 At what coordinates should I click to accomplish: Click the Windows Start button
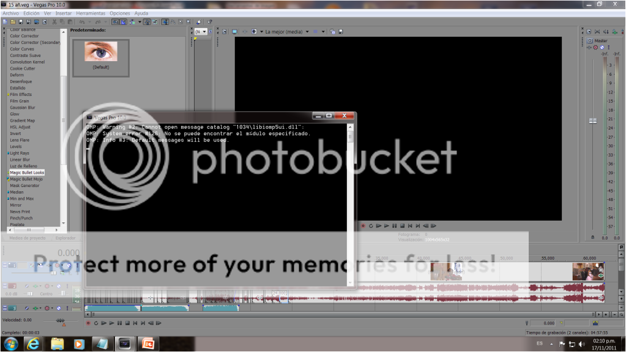point(11,343)
